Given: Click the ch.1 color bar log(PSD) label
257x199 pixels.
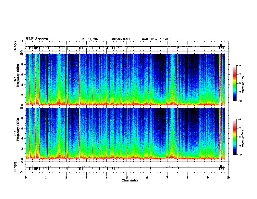Looking at the screenshot, I should pos(243,85).
